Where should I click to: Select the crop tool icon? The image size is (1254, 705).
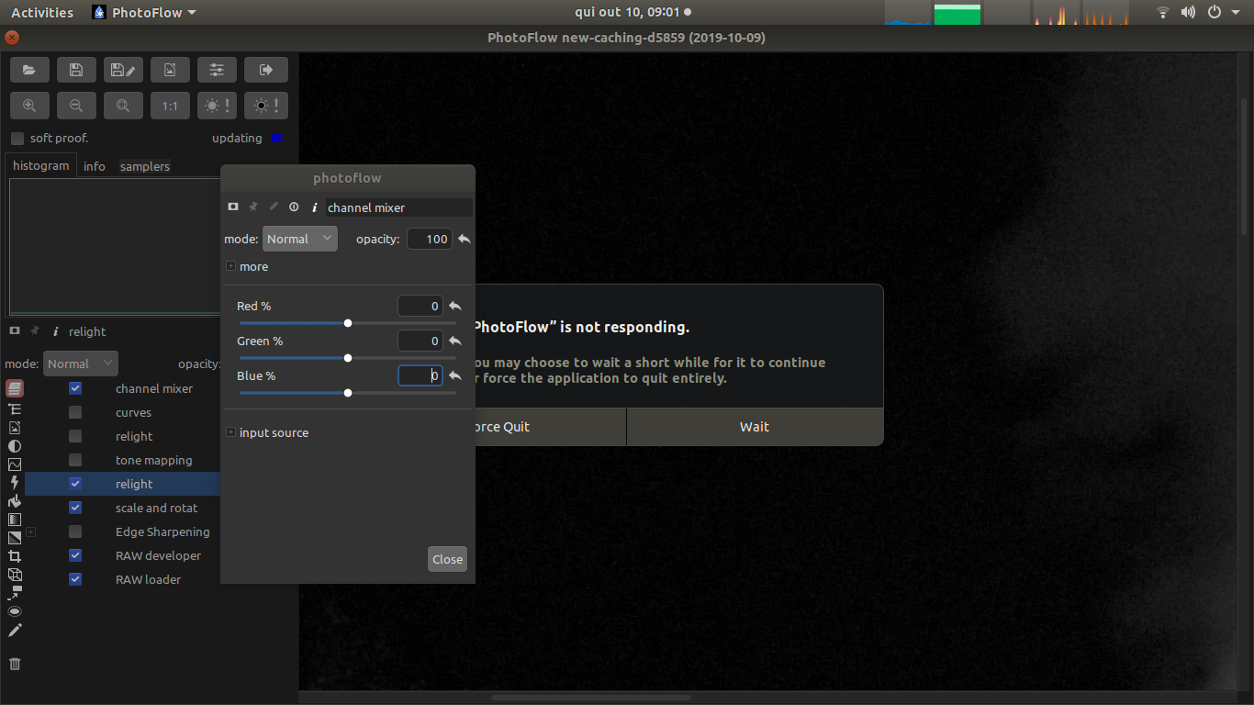point(15,556)
